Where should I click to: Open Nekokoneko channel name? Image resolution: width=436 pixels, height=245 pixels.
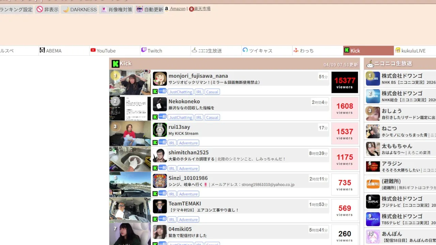184,101
